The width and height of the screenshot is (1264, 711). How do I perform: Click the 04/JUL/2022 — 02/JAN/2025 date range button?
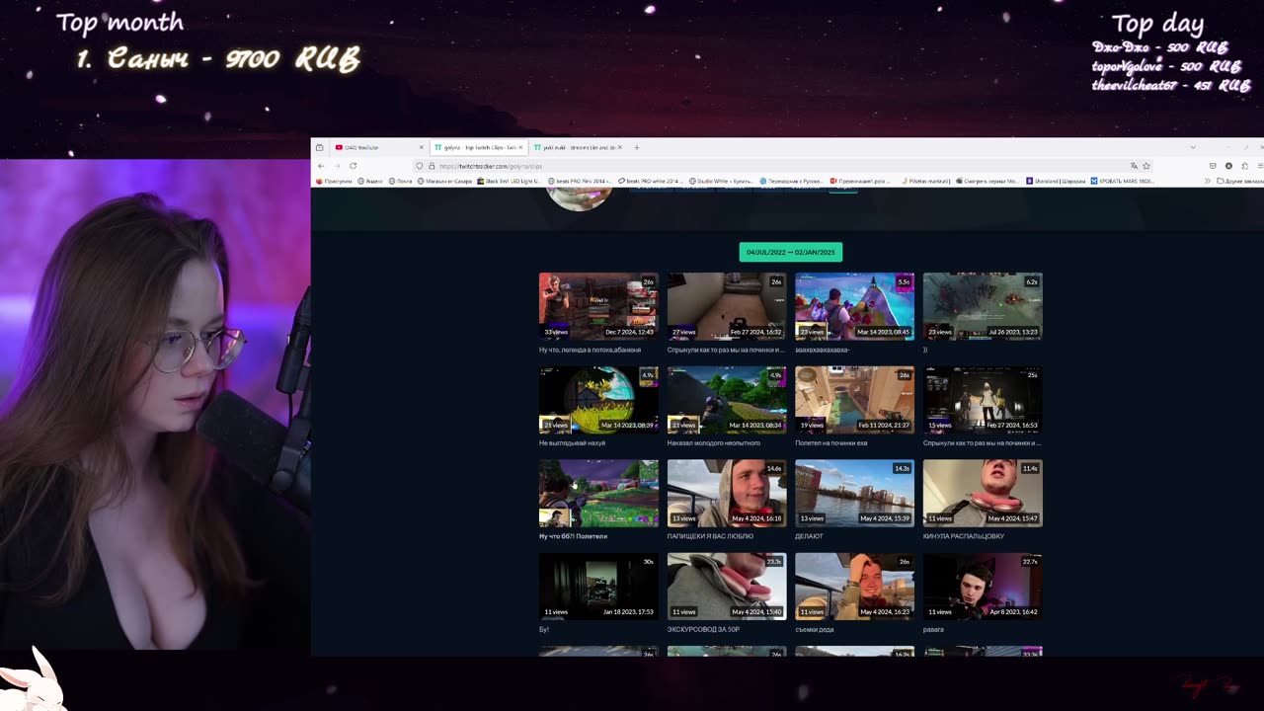[x=791, y=252]
